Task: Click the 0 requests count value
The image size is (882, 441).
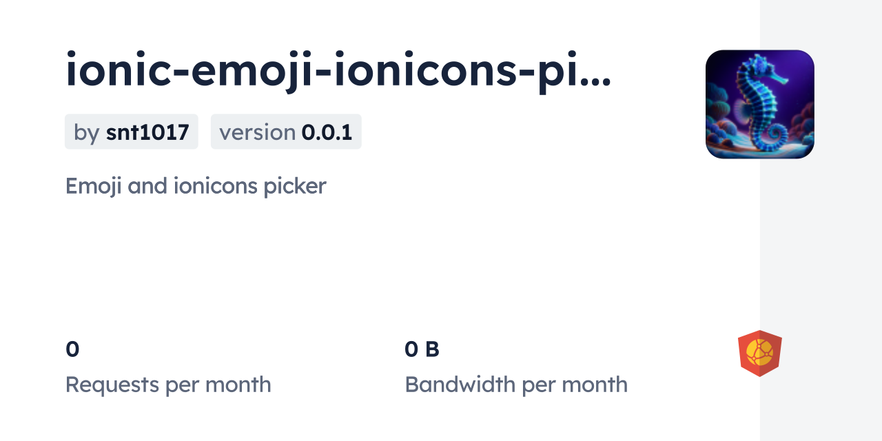Action: (72, 349)
